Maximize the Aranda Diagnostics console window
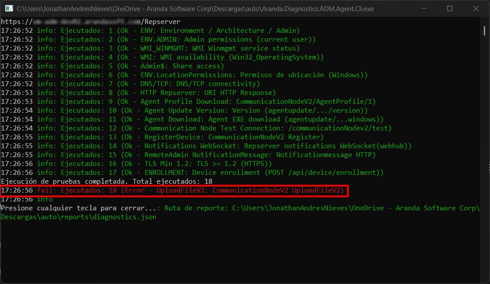The width and height of the screenshot is (490, 284). click(449, 8)
